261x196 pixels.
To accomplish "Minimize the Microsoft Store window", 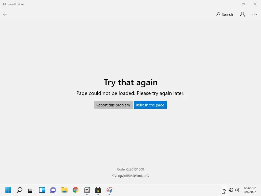I will (x=231, y=4).
